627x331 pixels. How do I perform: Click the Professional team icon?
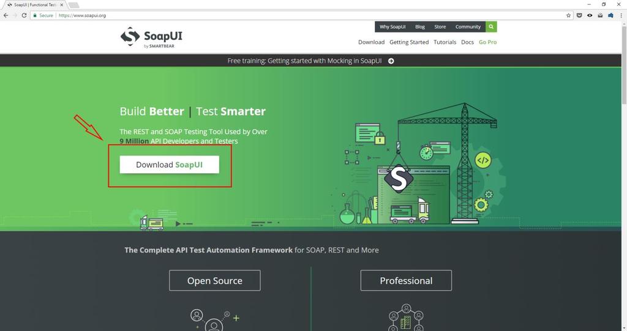pos(406,318)
